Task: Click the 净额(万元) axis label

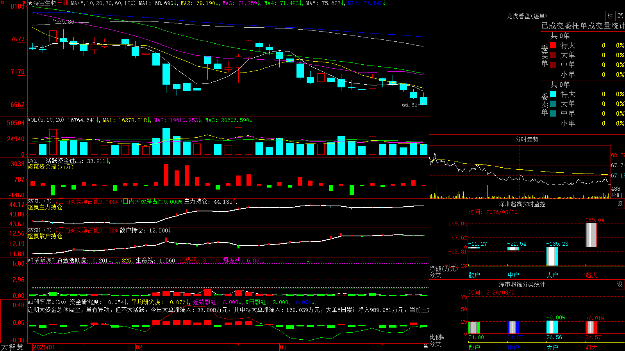Action: point(443,269)
